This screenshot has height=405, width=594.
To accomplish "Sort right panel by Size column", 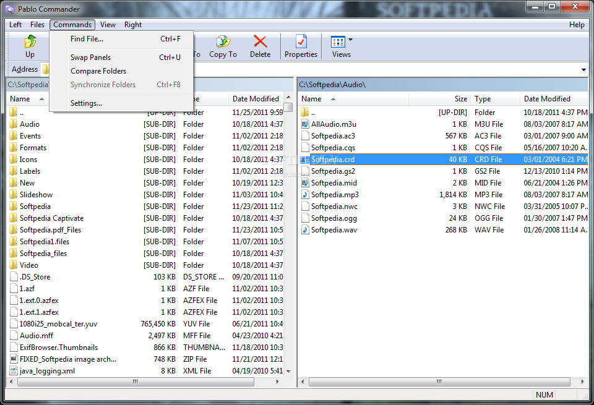I will 439,99.
